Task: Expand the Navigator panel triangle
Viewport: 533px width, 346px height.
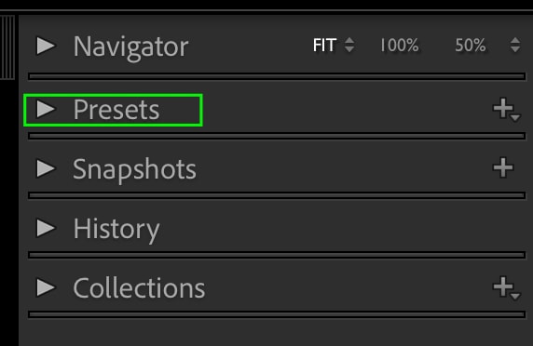Action: point(46,46)
